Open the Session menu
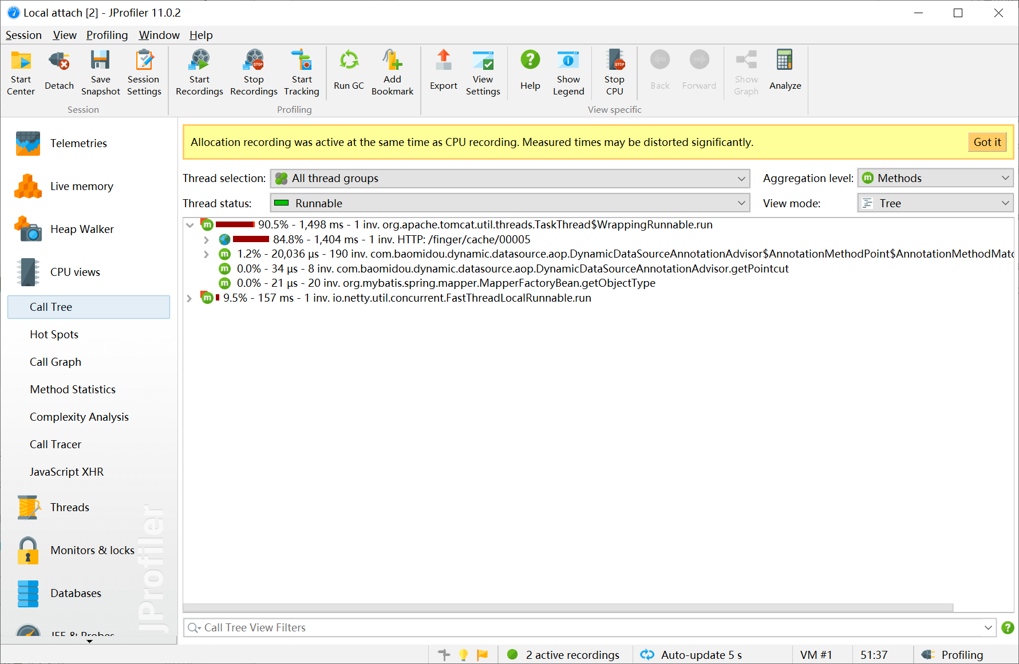The width and height of the screenshot is (1019, 664). (23, 35)
